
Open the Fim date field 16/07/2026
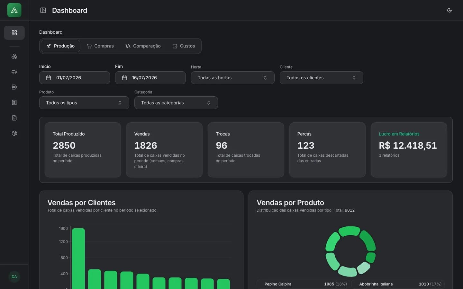tap(150, 78)
